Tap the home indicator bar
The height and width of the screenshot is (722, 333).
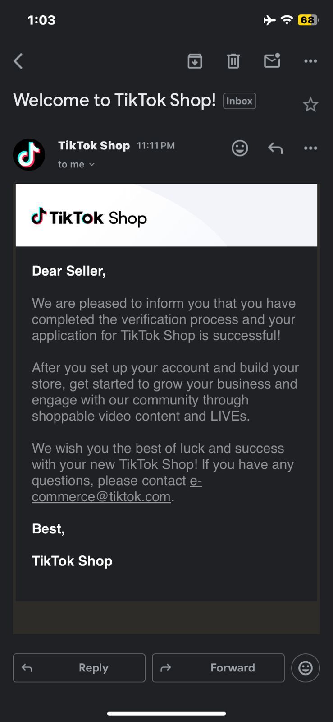pos(166,713)
